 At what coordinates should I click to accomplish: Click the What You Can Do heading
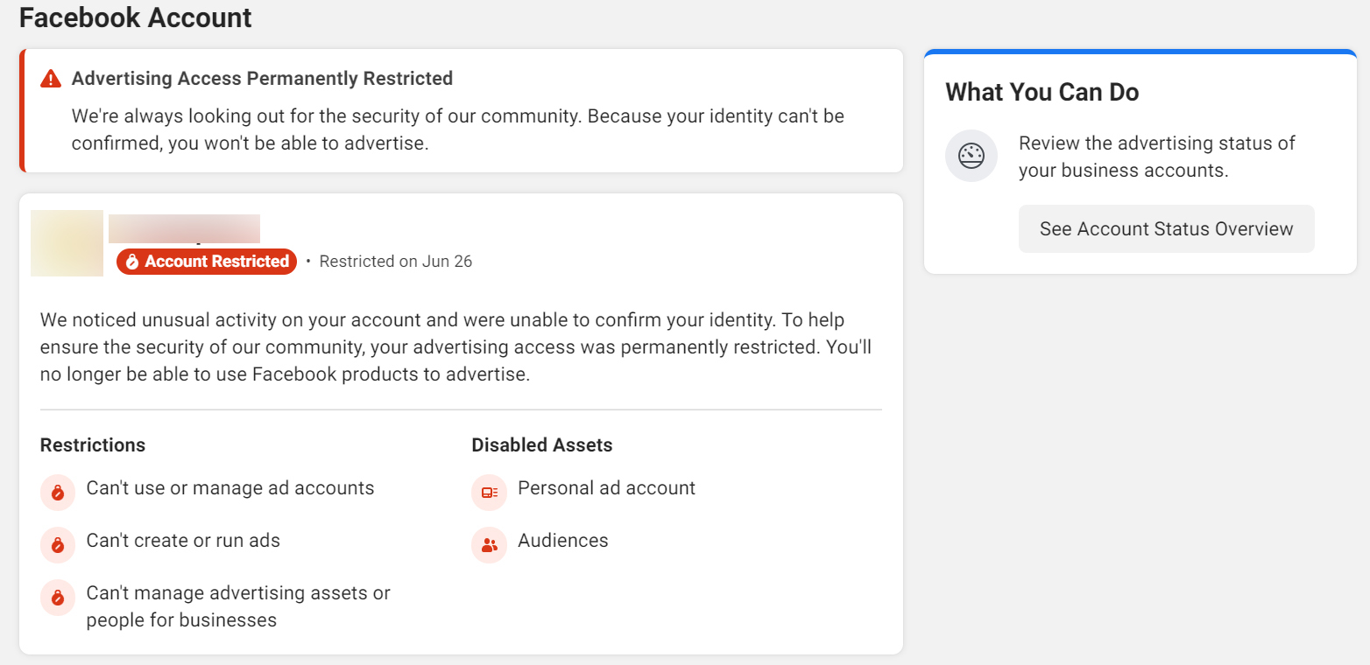[x=1042, y=93]
